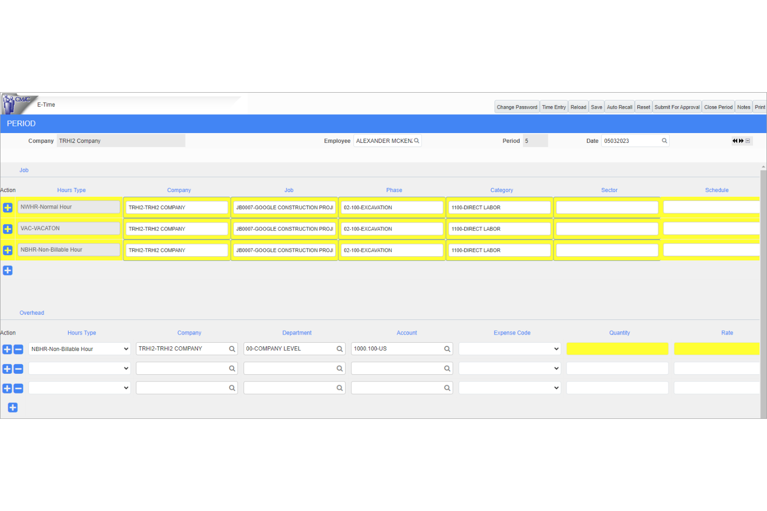Click the Overhead Expense Code column header

click(x=512, y=333)
